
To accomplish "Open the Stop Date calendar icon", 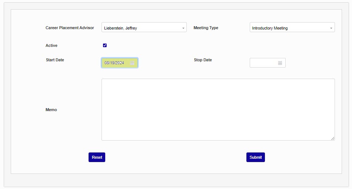I will click(x=280, y=63).
